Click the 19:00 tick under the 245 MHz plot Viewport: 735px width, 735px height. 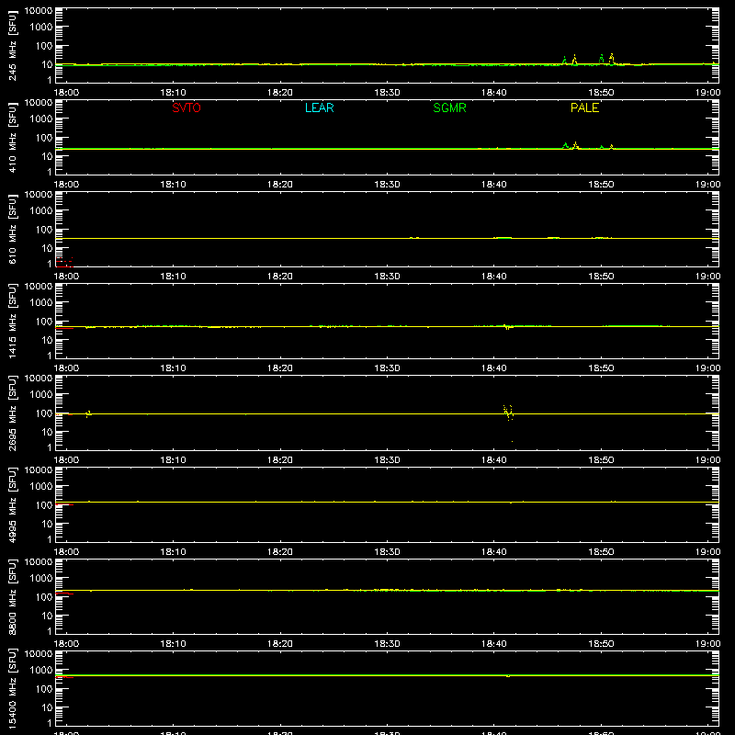(707, 93)
